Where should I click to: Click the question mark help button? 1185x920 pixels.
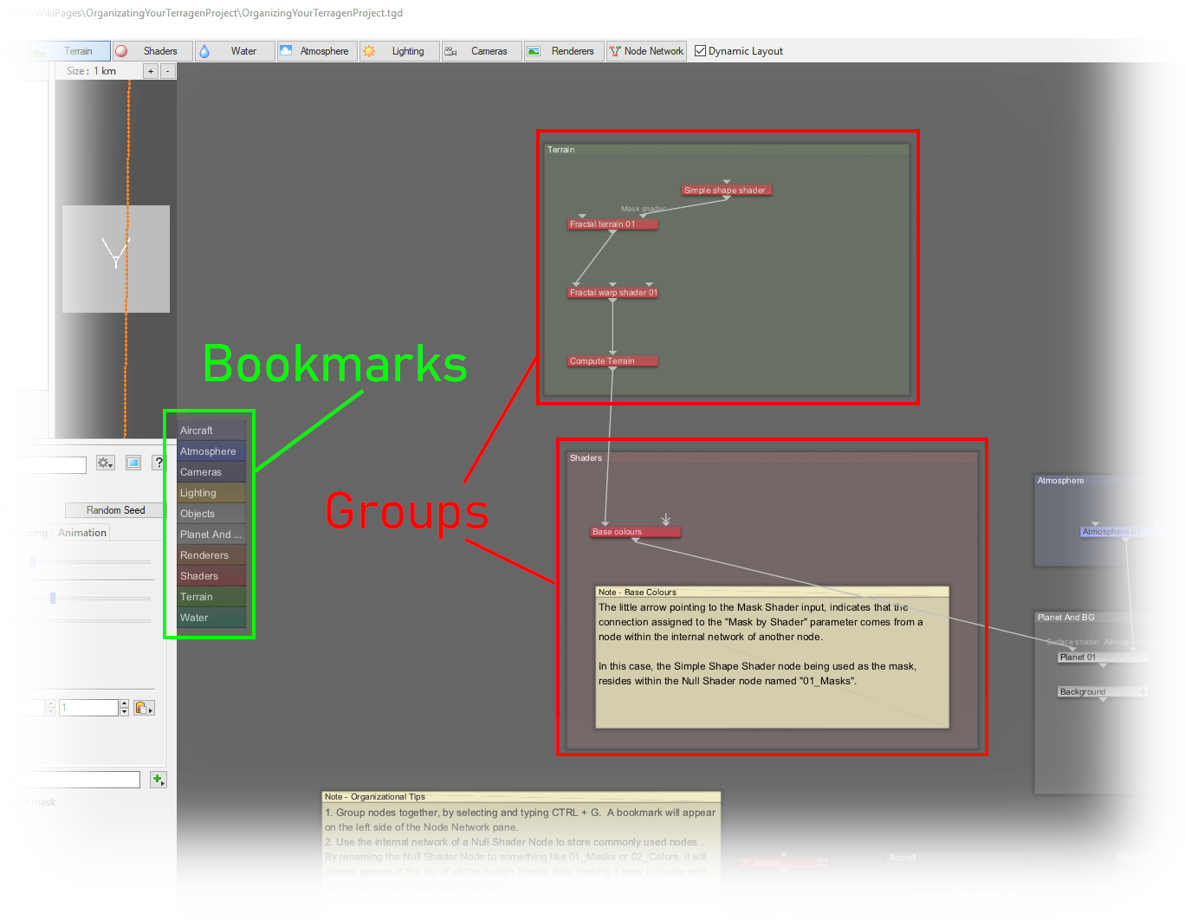[159, 463]
